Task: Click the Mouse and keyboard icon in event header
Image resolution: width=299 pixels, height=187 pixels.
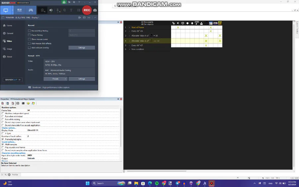Action: pos(197,23)
